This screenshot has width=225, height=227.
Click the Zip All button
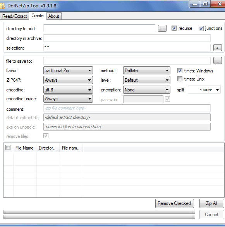tap(211, 203)
